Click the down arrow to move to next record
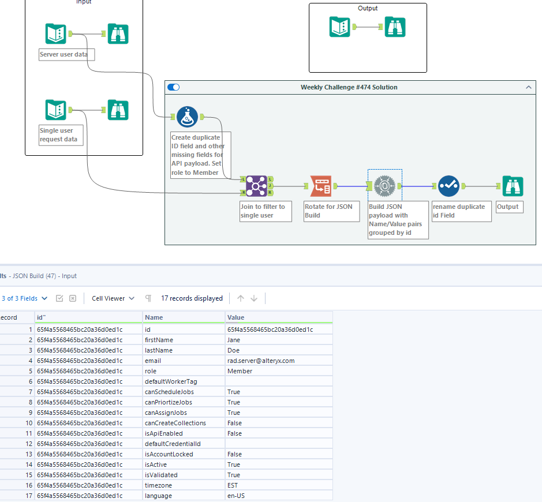Image resolution: width=542 pixels, height=502 pixels. pos(253,298)
